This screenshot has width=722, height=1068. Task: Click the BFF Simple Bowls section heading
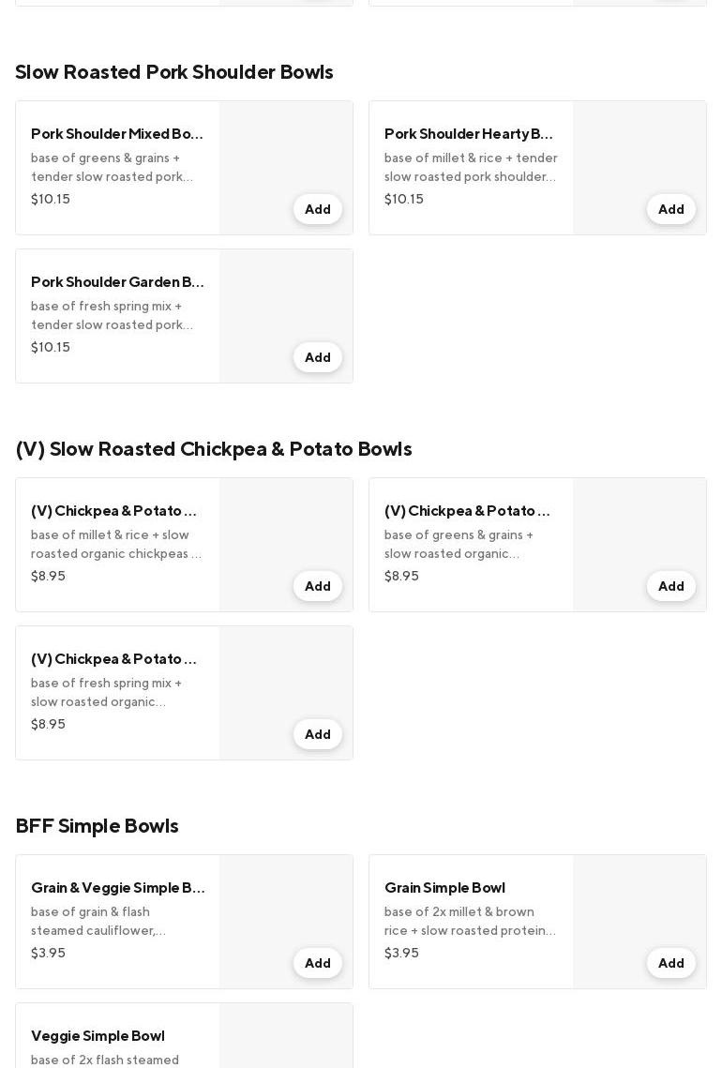[97, 826]
